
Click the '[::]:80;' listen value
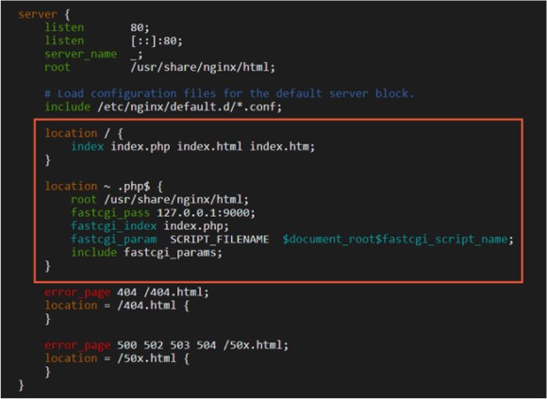coord(157,41)
